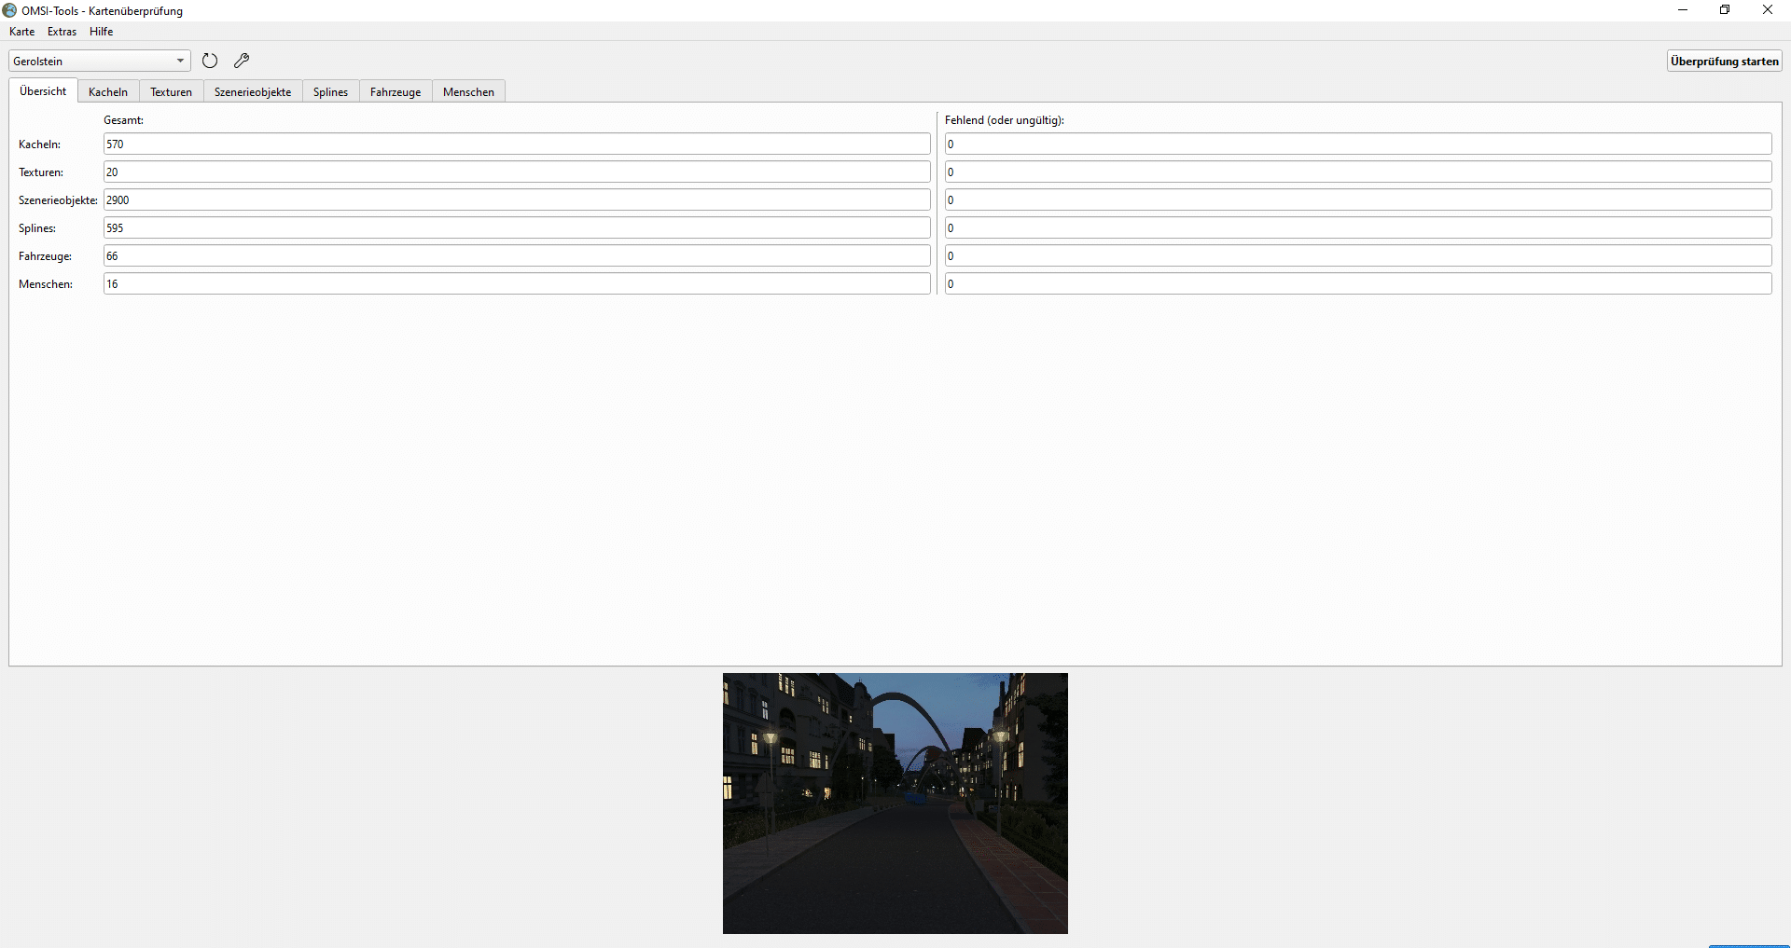Image resolution: width=1791 pixels, height=948 pixels.
Task: Switch to the Menschen tab
Action: pos(468,91)
